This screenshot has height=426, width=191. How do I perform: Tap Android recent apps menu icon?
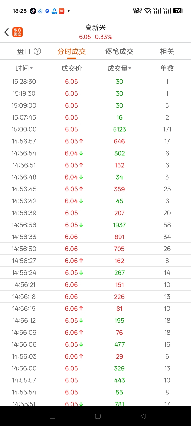pyautogui.click(x=52, y=416)
